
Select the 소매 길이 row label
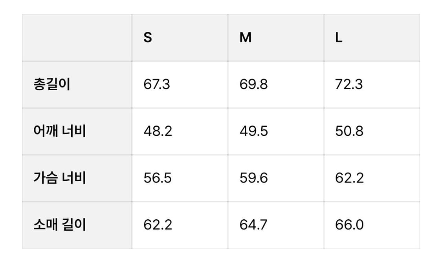(59, 225)
